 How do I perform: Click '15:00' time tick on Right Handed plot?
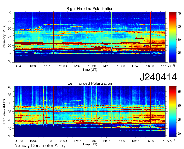pos(121,66)
